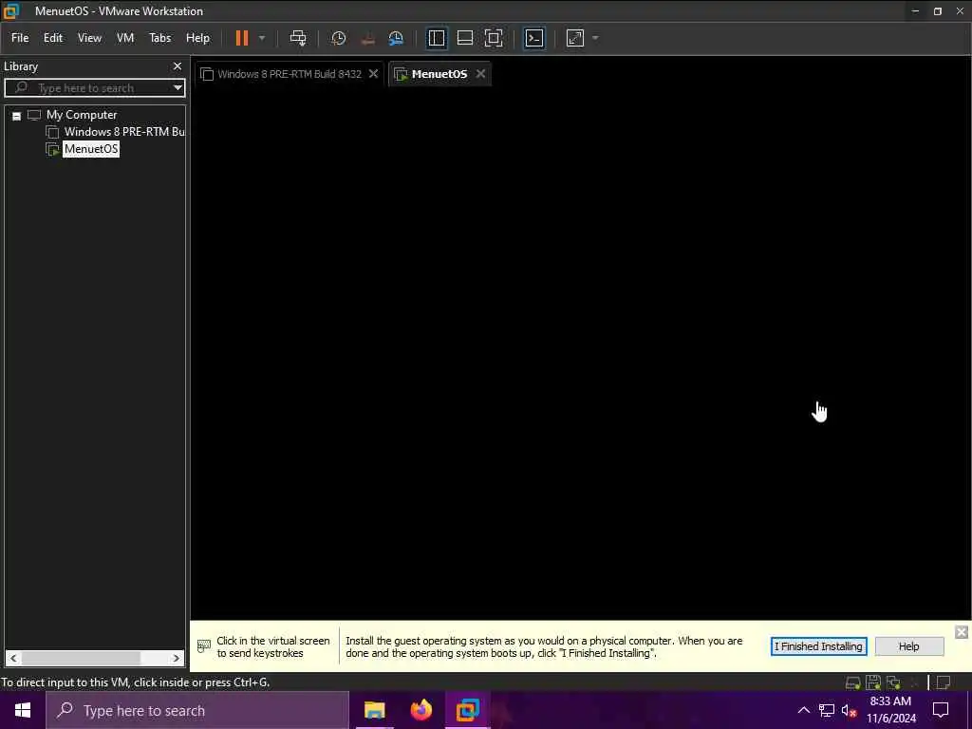Take a snapshot of this virtual machine
This screenshot has height=729, width=972.
[x=339, y=38]
